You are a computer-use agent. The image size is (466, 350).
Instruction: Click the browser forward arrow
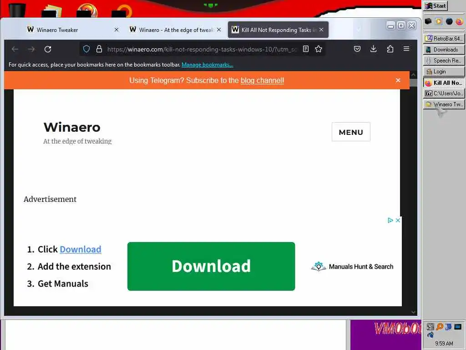pos(31,49)
